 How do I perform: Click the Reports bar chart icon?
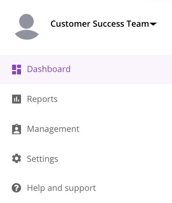(x=17, y=99)
